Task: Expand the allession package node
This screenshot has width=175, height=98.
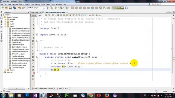Action: tap(5, 70)
